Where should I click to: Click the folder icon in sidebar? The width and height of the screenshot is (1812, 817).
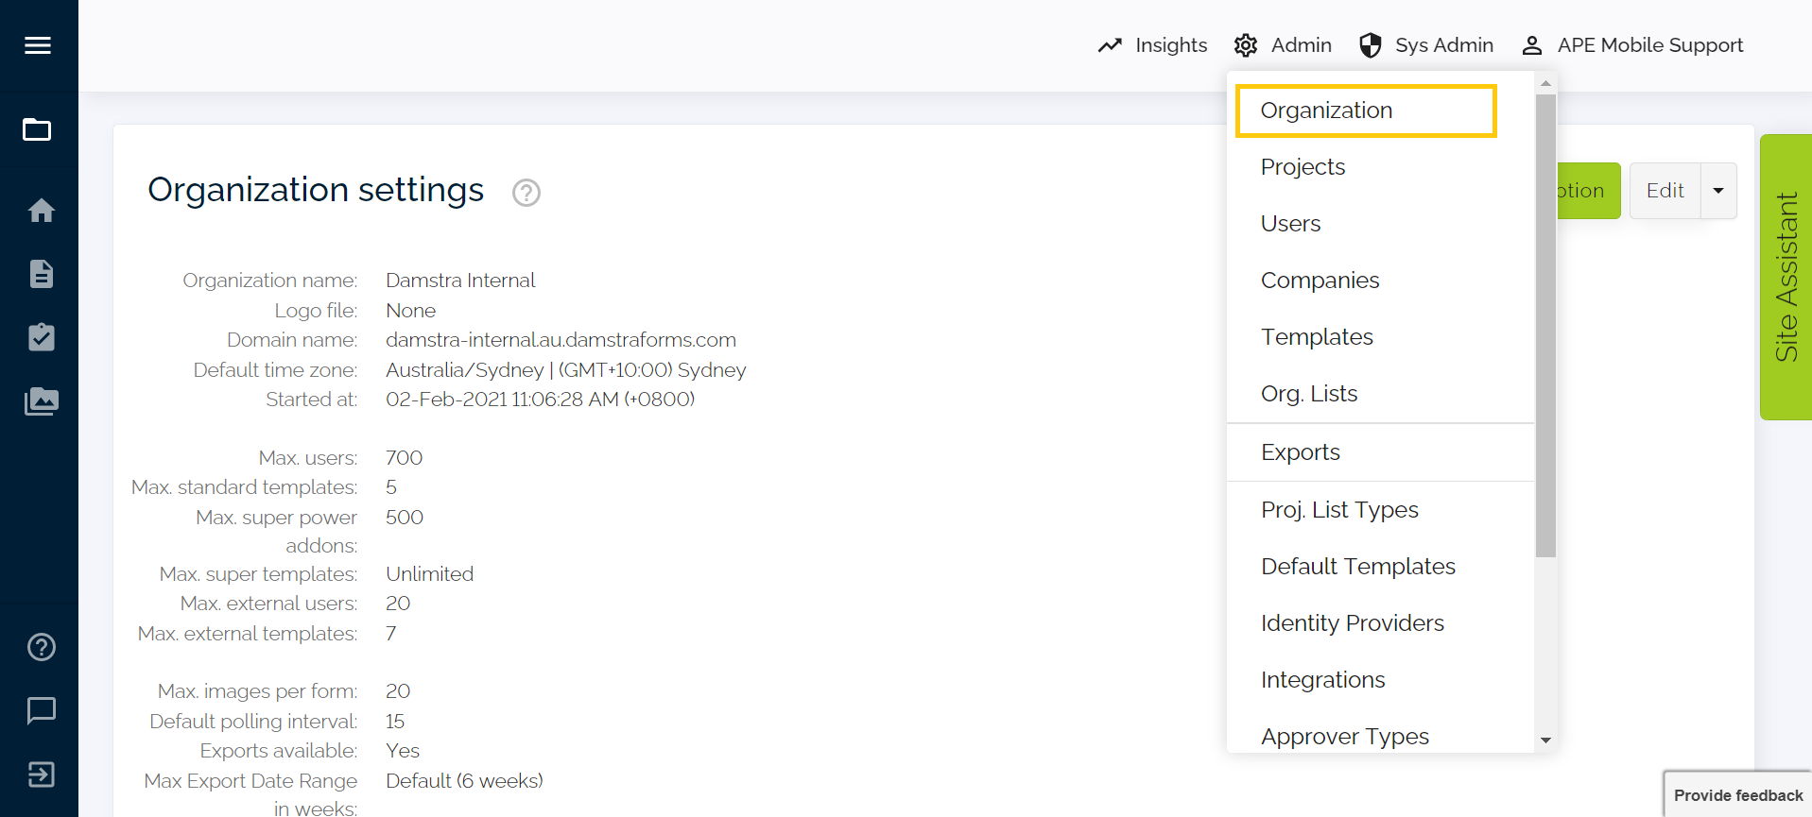point(38,129)
